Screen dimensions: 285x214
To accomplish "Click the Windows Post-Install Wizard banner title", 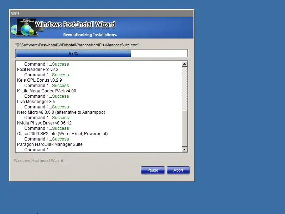I will (75, 24).
